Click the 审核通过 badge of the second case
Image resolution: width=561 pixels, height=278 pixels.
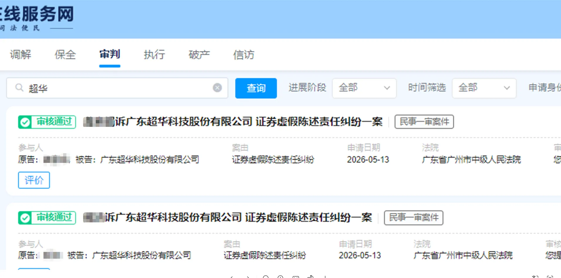(47, 218)
